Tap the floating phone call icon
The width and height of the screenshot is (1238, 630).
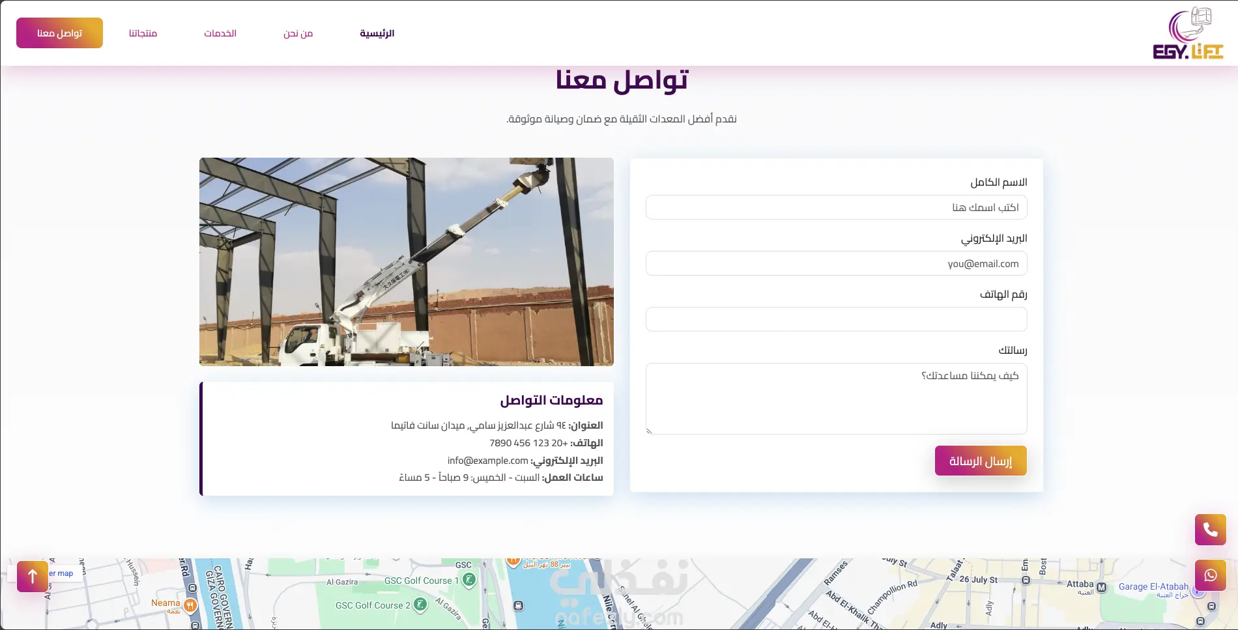click(x=1211, y=530)
